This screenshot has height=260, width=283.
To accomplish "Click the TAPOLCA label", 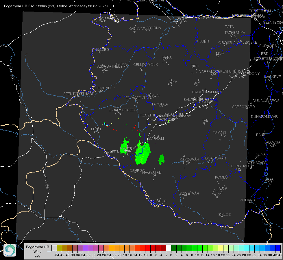I will [160, 104].
